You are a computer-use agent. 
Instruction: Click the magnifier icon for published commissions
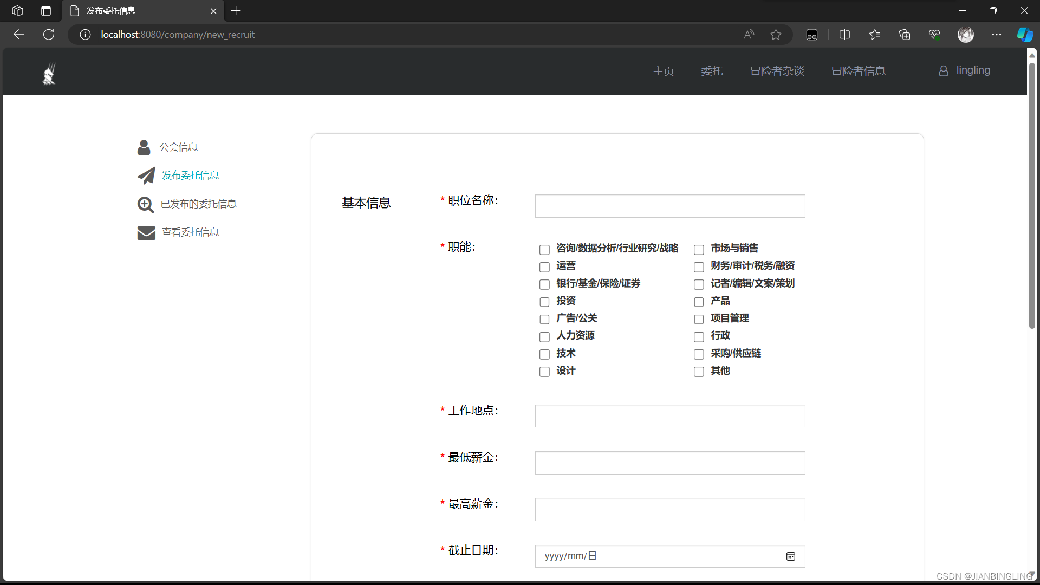(x=145, y=204)
